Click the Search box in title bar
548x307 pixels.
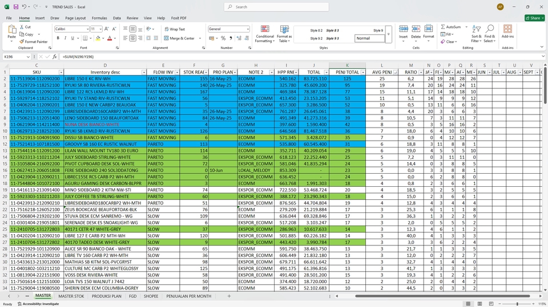click(x=276, y=7)
